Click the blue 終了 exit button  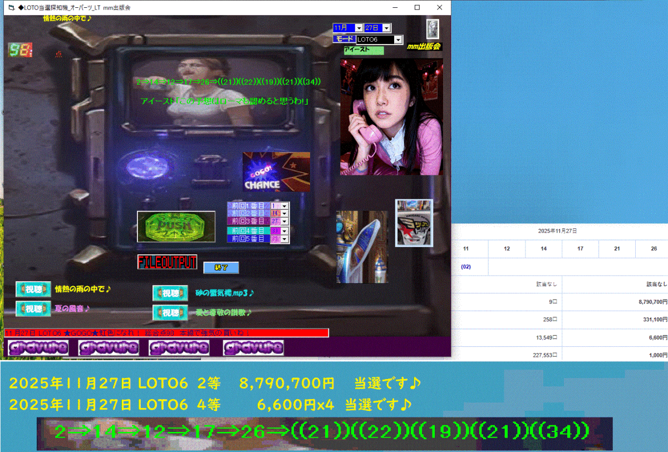click(x=221, y=268)
